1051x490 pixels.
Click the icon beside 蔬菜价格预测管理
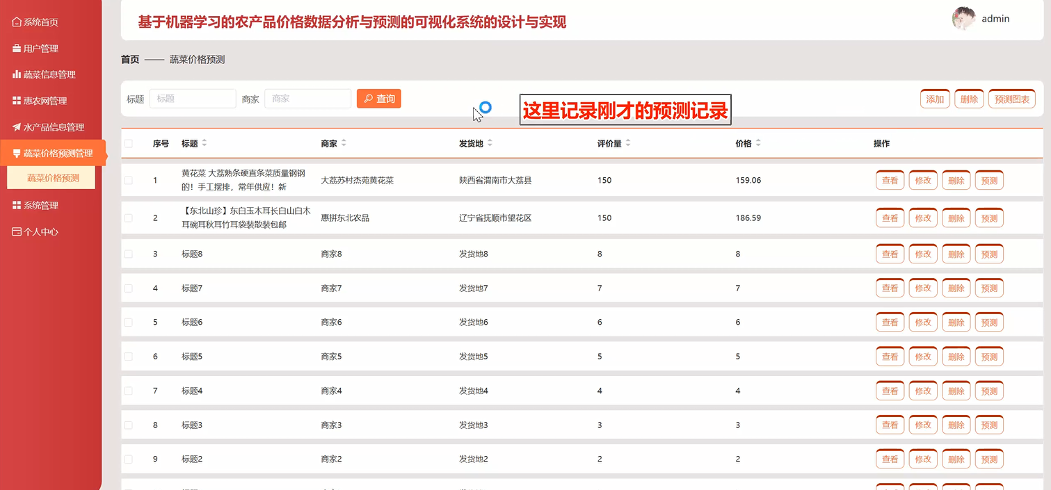click(x=17, y=154)
